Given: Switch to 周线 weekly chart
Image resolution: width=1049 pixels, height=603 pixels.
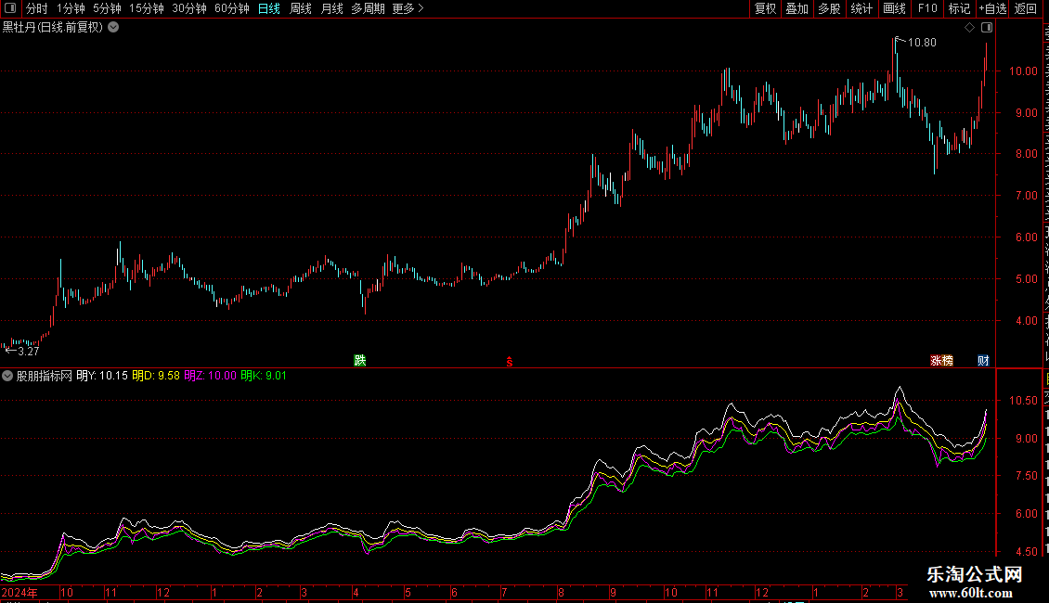Looking at the screenshot, I should pos(301,8).
